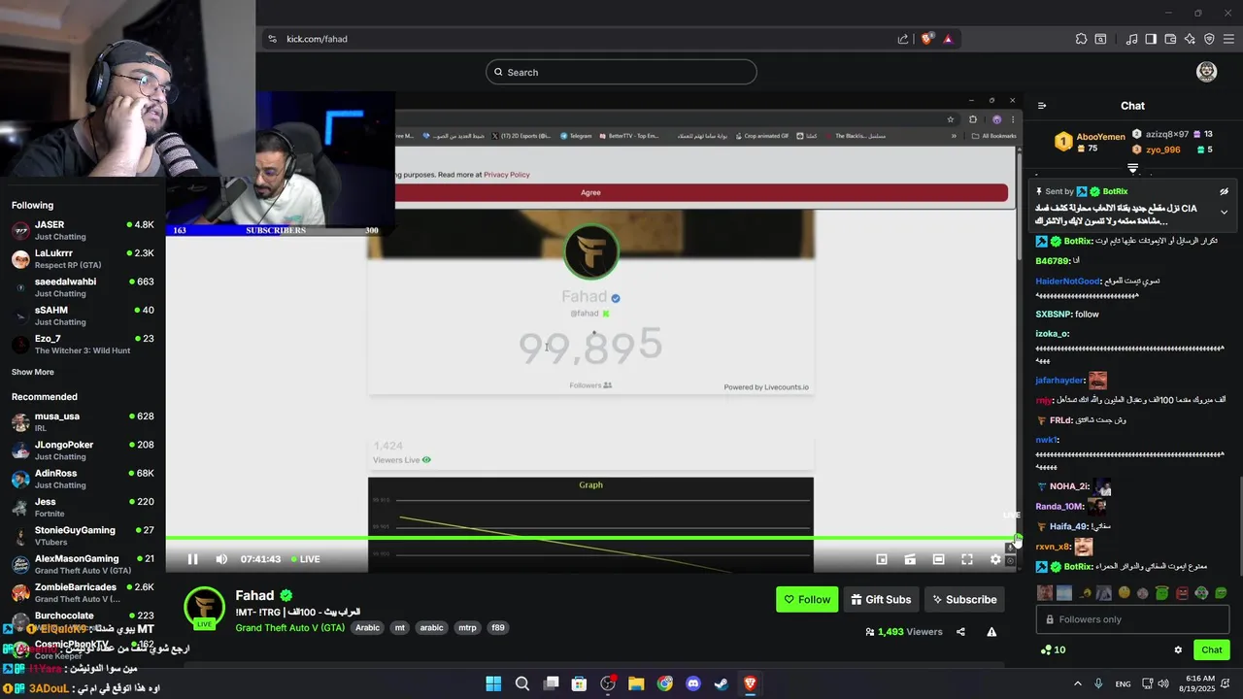Open JLongoPoker recommended channel
Image resolution: width=1243 pixels, height=699 pixels.
(83, 449)
